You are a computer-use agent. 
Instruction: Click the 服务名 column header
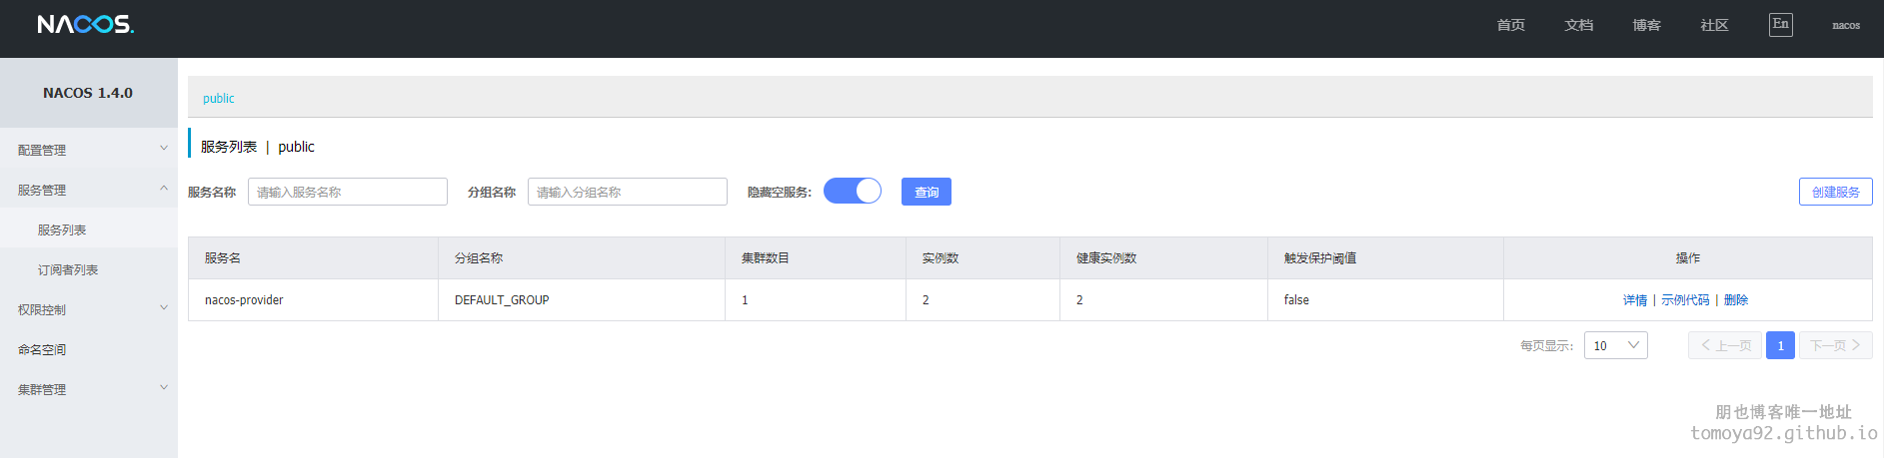[x=313, y=257]
